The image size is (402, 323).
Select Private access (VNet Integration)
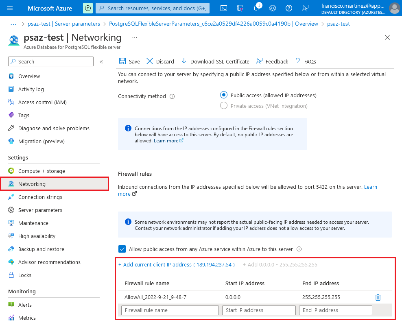click(224, 105)
